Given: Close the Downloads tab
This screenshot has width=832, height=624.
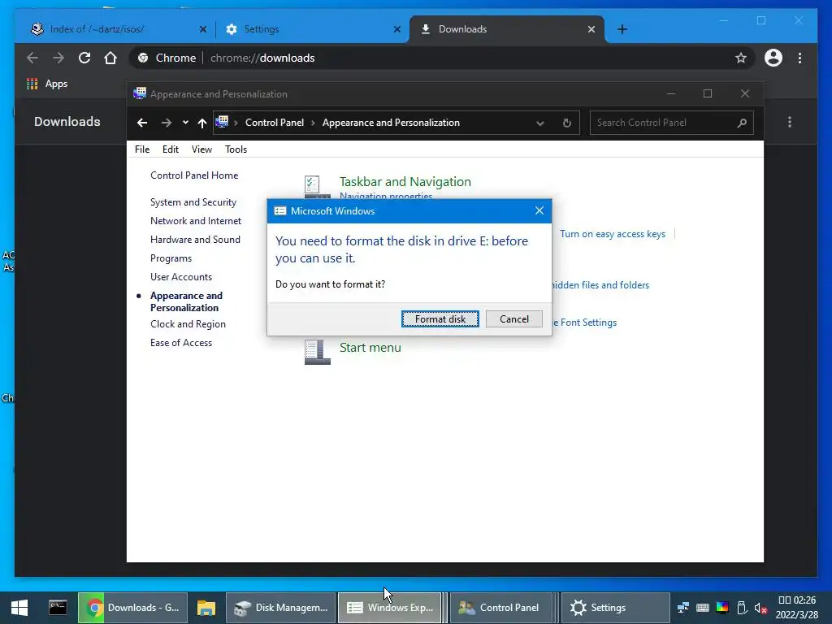Looking at the screenshot, I should [591, 29].
